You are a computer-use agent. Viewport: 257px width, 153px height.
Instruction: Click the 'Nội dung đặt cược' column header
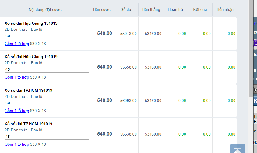pos(45,10)
